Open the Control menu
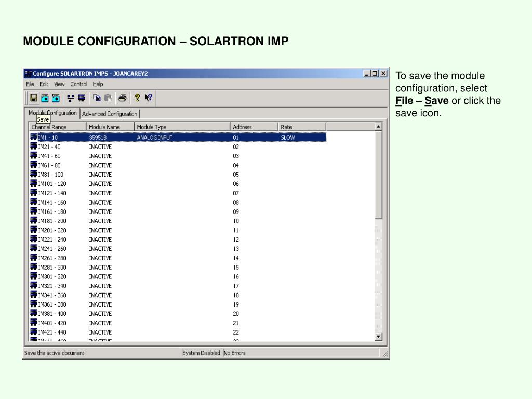Screen dimensions: 532x399 pyautogui.click(x=79, y=84)
